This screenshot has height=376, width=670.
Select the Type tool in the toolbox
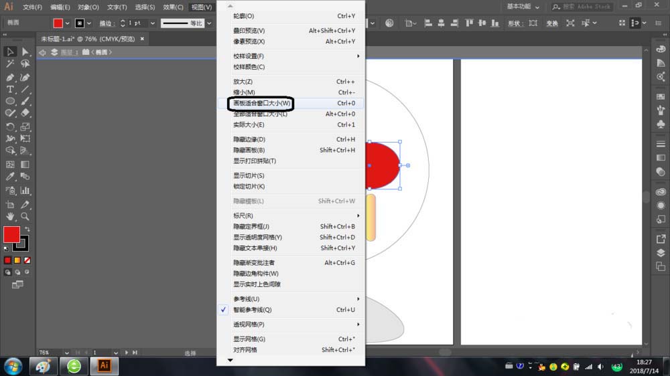pos(10,89)
